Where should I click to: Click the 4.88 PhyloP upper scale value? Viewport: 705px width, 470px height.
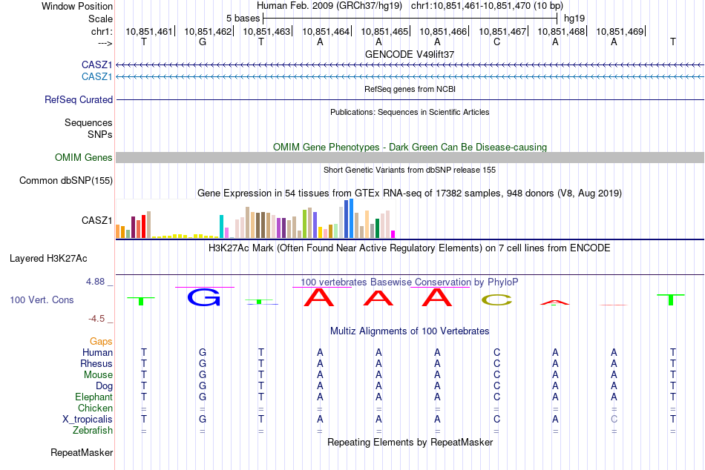(x=95, y=282)
